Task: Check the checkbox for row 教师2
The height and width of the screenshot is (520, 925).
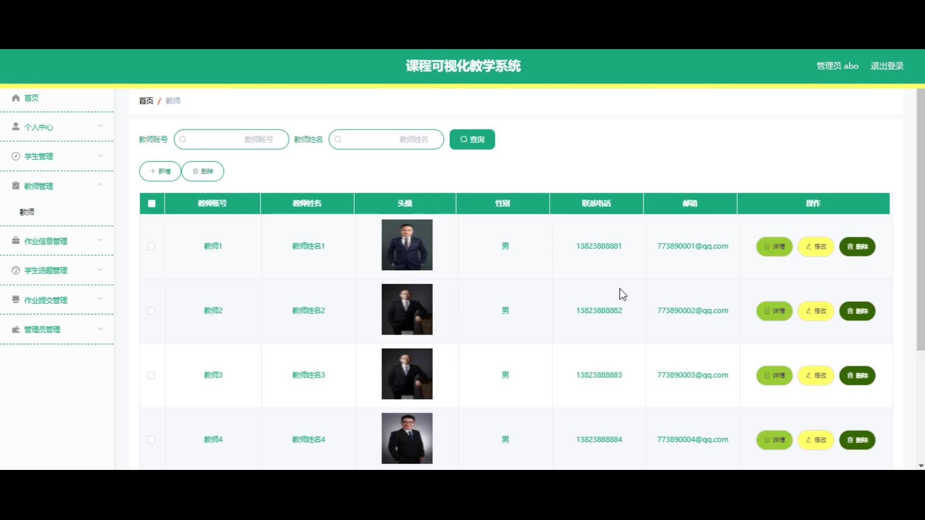Action: click(151, 311)
